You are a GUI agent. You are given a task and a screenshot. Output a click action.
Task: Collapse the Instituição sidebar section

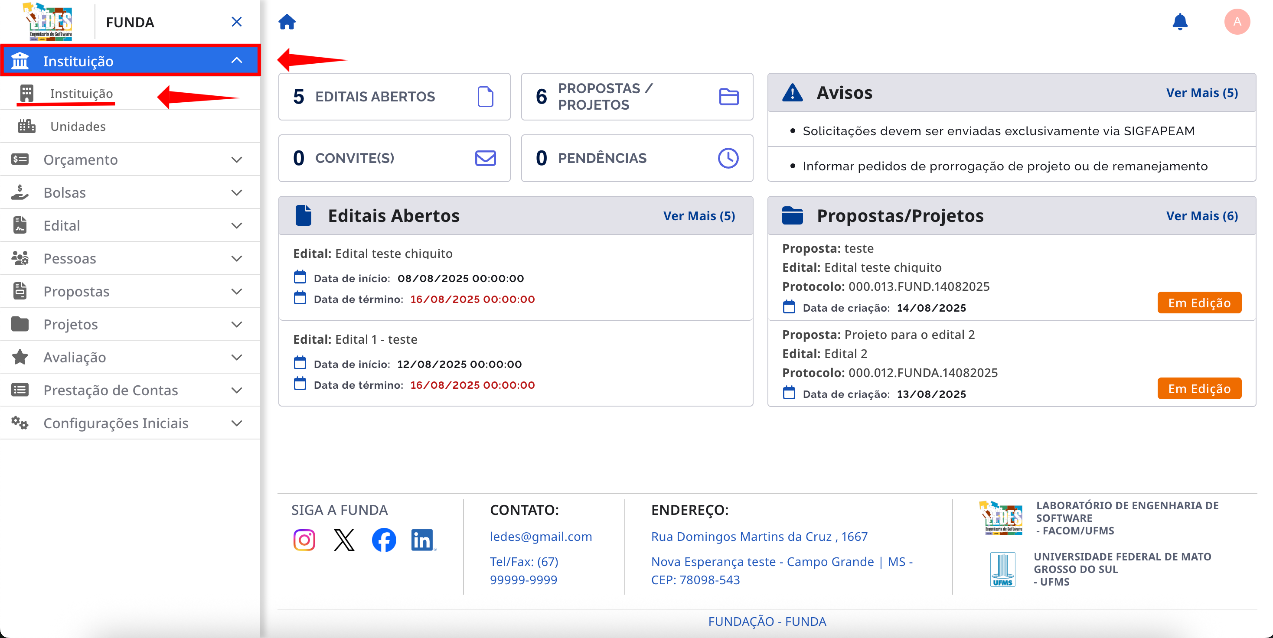(x=237, y=60)
